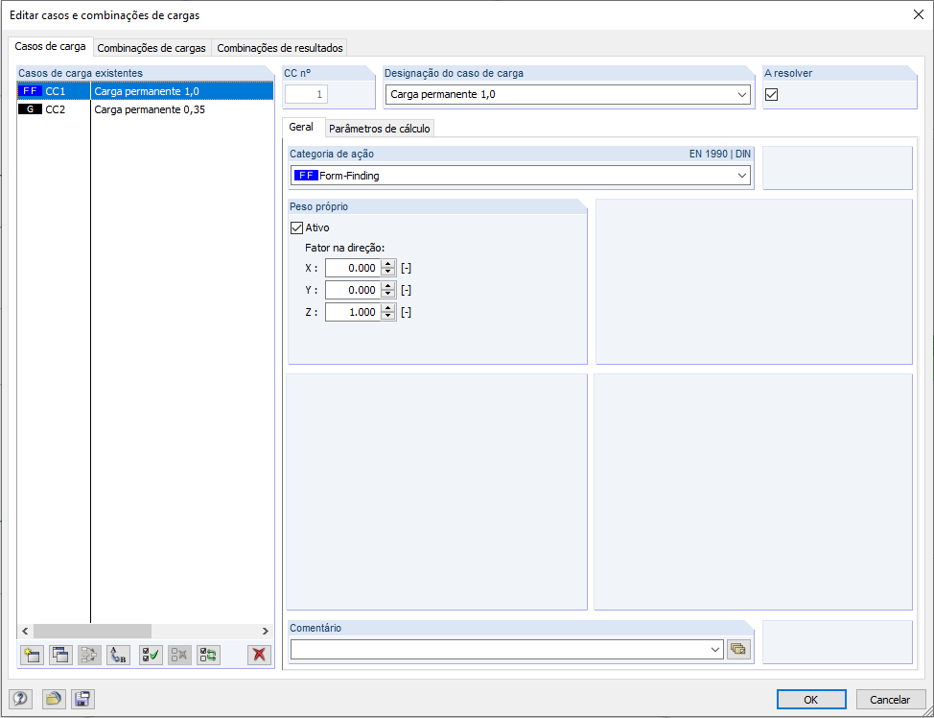Load default settings folder icon
Screen dimensions: 934x718
tap(54, 698)
